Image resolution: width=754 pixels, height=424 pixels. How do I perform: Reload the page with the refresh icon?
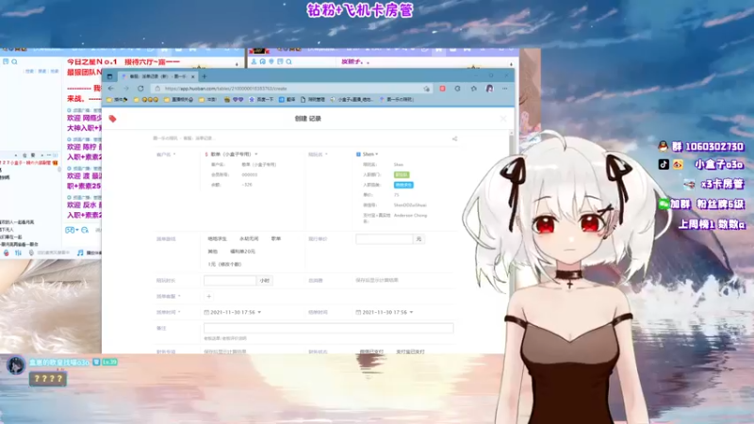point(140,89)
